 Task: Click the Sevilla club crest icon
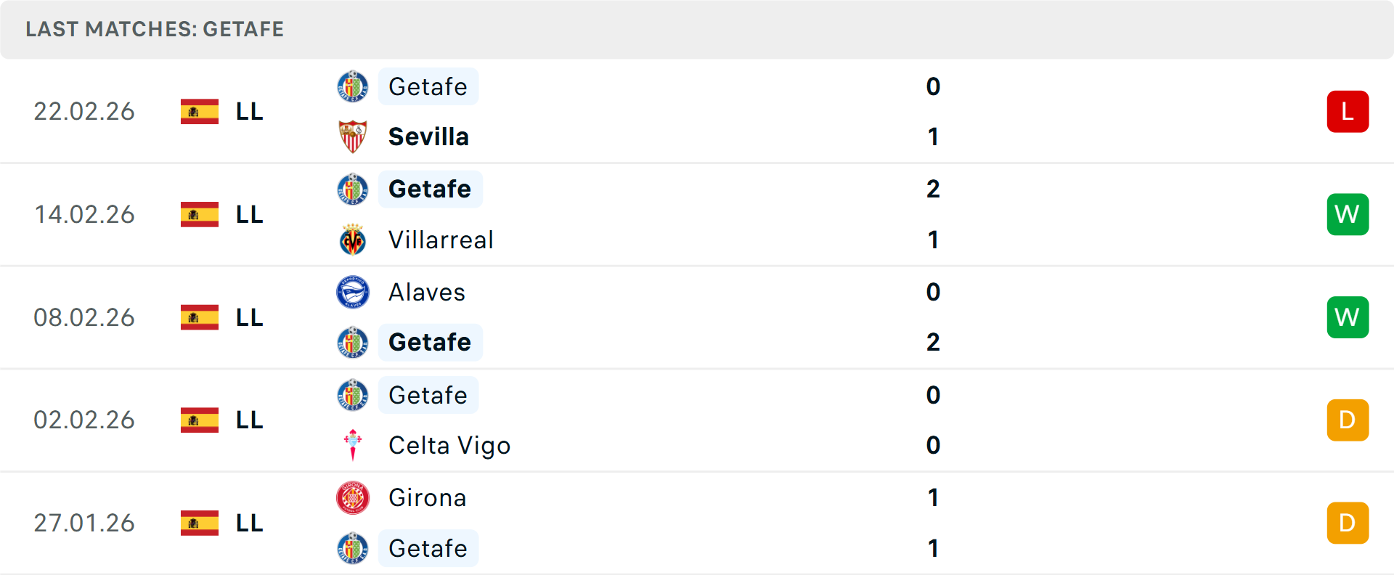point(353,136)
